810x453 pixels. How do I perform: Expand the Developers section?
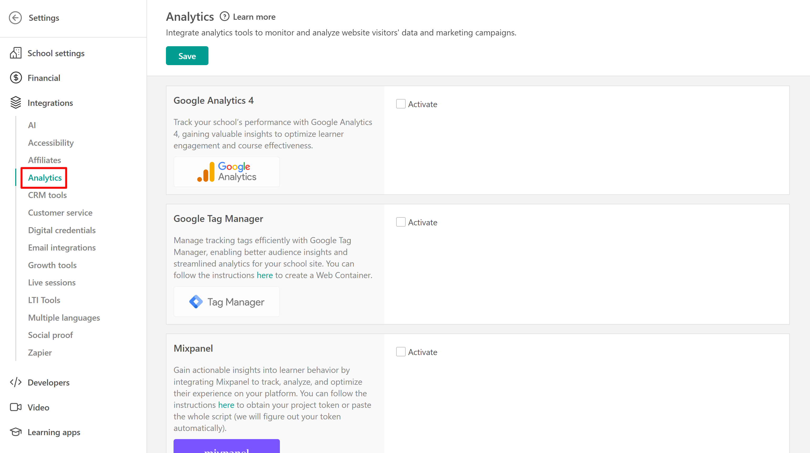[x=48, y=383]
